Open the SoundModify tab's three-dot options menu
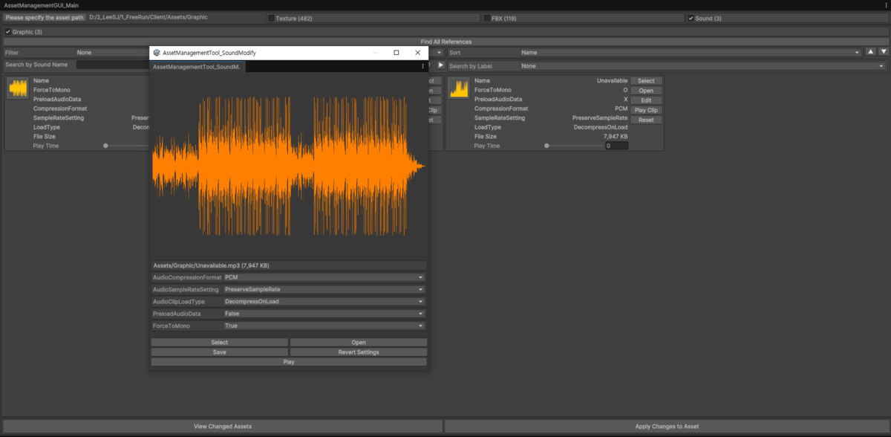Screen dimensions: 891x437 (x=423, y=67)
